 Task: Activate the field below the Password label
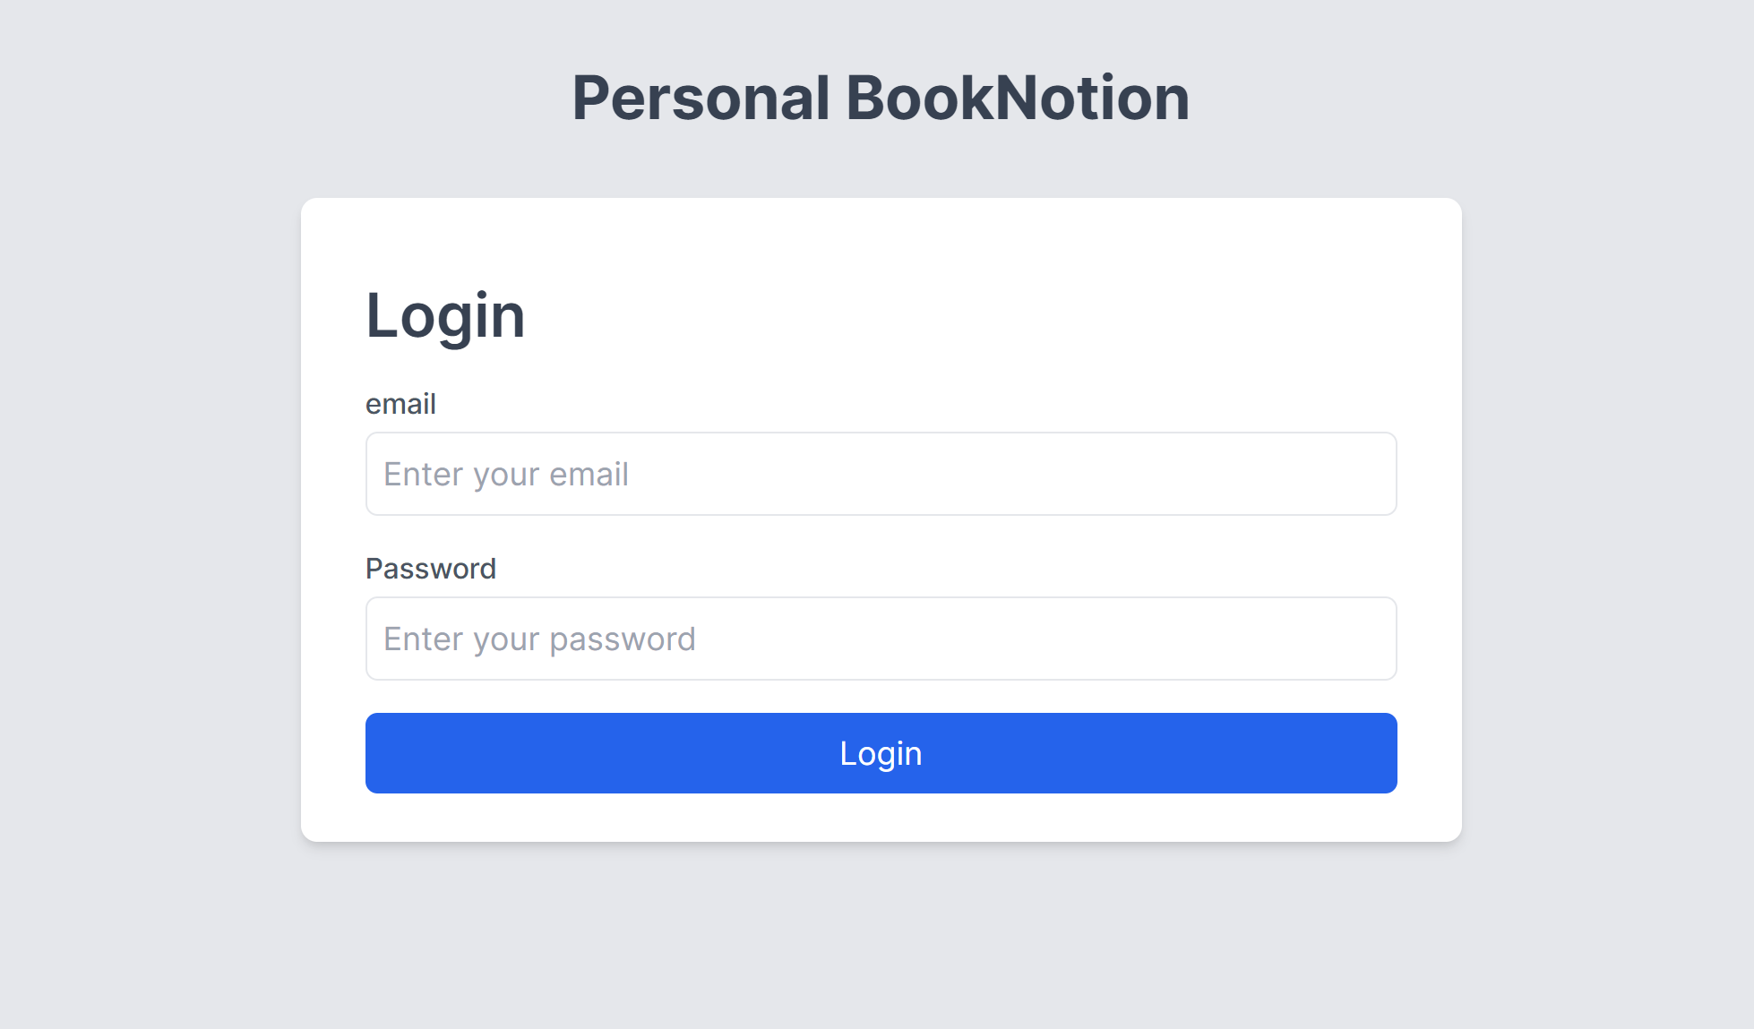tap(881, 639)
